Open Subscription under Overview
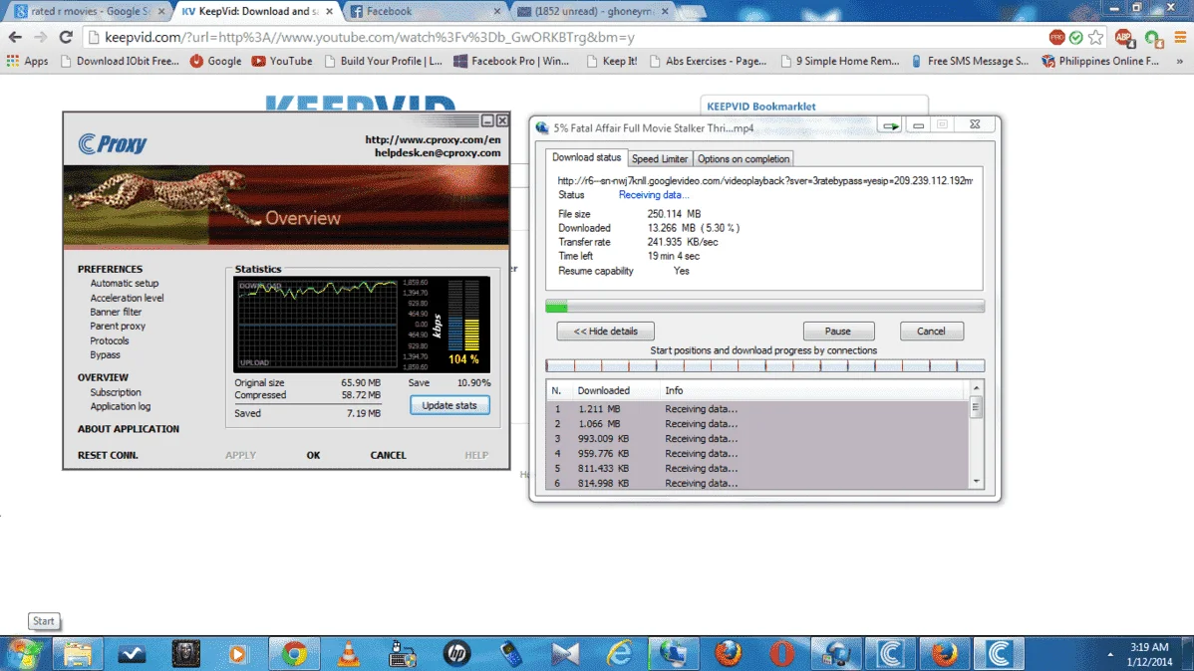The image size is (1194, 671). tap(115, 392)
